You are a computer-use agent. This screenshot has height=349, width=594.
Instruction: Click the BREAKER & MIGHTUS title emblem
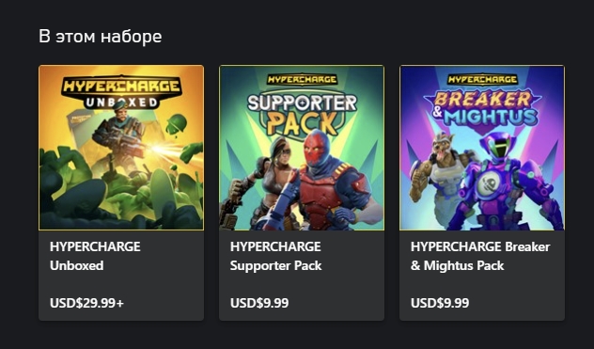[482, 108]
